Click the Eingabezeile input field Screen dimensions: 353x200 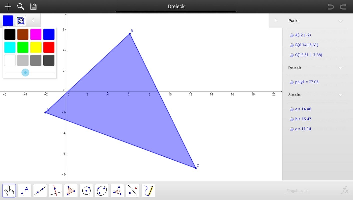312,191
